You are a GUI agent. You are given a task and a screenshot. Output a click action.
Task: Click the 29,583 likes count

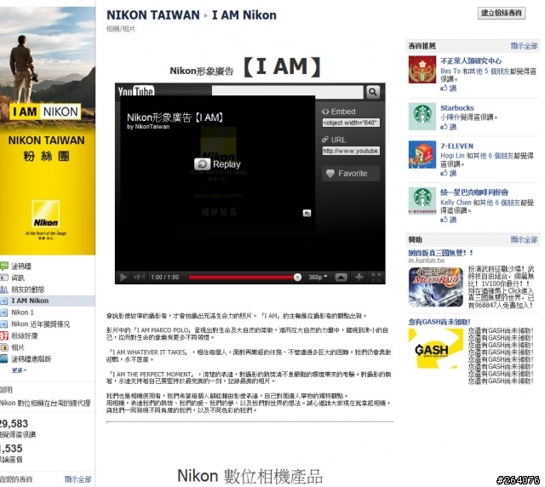coord(14,423)
